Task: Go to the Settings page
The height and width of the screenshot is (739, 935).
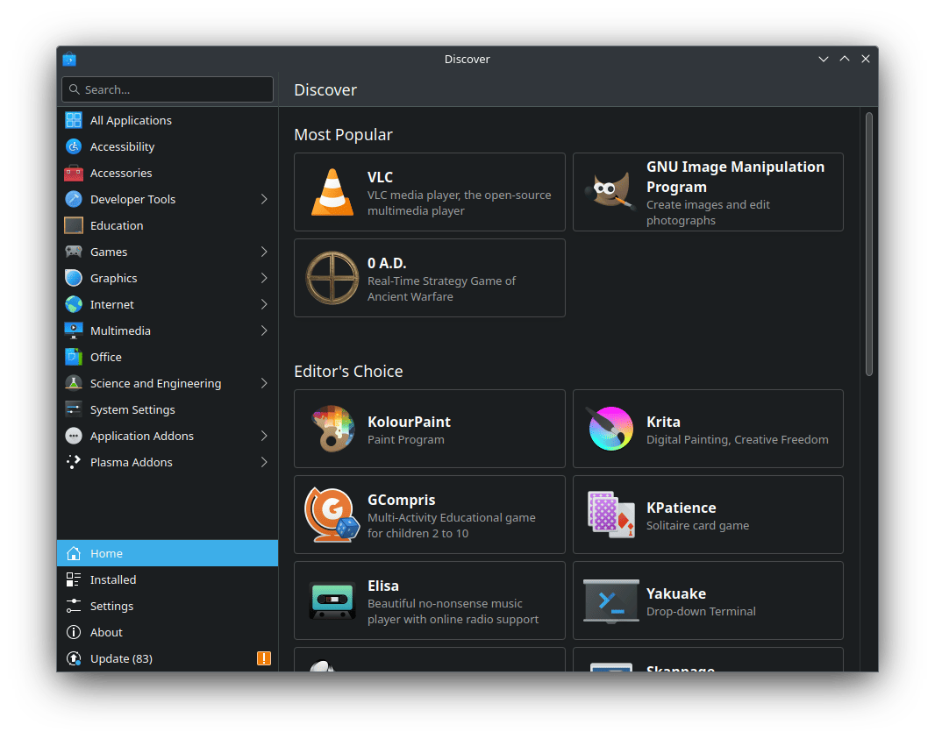Action: tap(111, 606)
